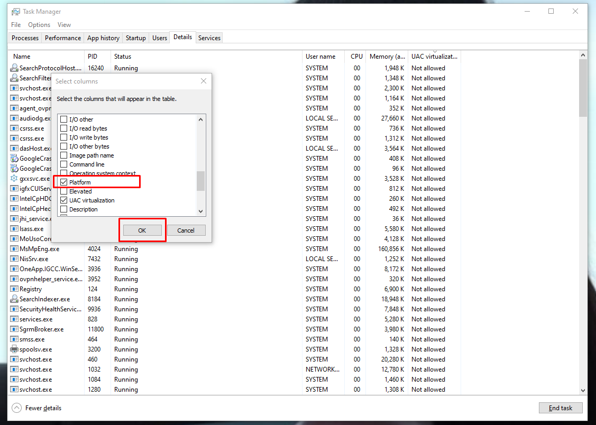
Task: Click the process list scroll-up arrow
Action: pos(583,55)
